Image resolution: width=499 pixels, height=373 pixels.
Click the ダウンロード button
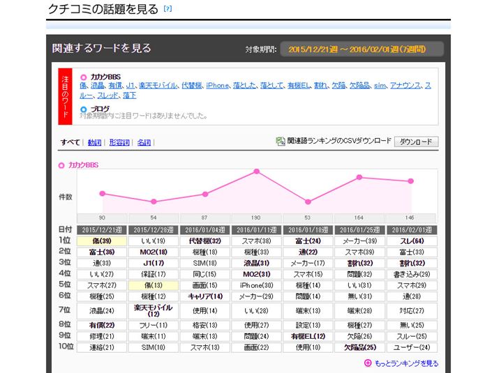click(x=416, y=142)
